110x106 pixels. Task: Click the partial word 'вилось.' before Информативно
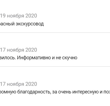coord(8,58)
